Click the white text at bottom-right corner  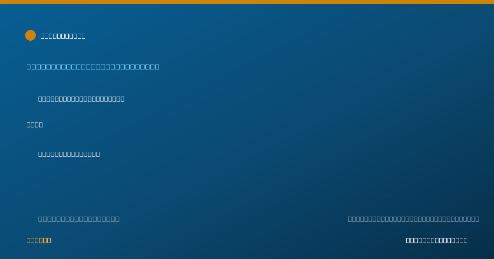pyautogui.click(x=437, y=240)
